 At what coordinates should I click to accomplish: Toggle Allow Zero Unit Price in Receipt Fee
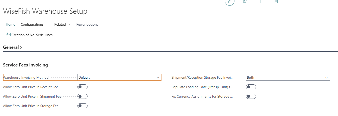(x=82, y=87)
